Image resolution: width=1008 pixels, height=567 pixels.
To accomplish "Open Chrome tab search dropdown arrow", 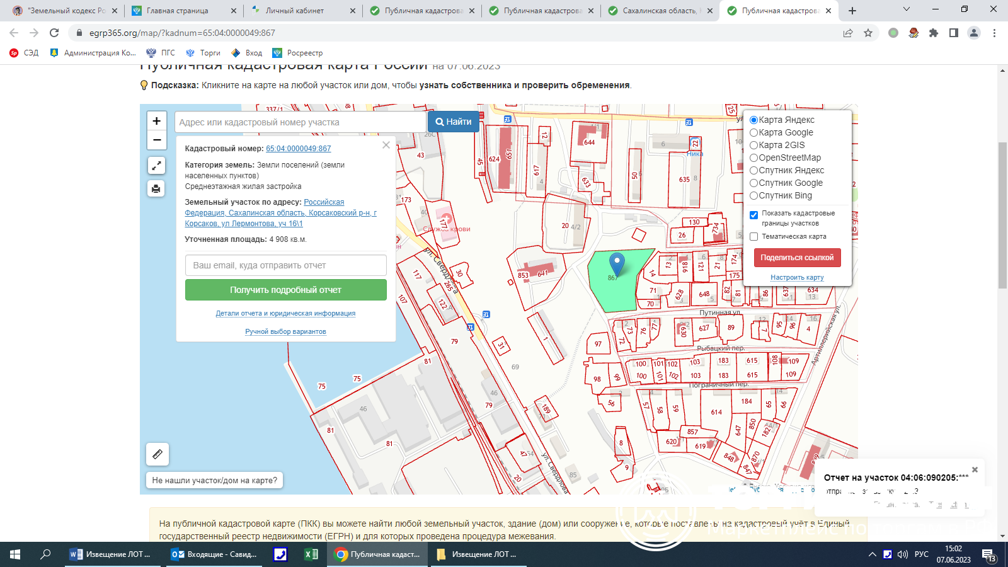I will pyautogui.click(x=907, y=10).
